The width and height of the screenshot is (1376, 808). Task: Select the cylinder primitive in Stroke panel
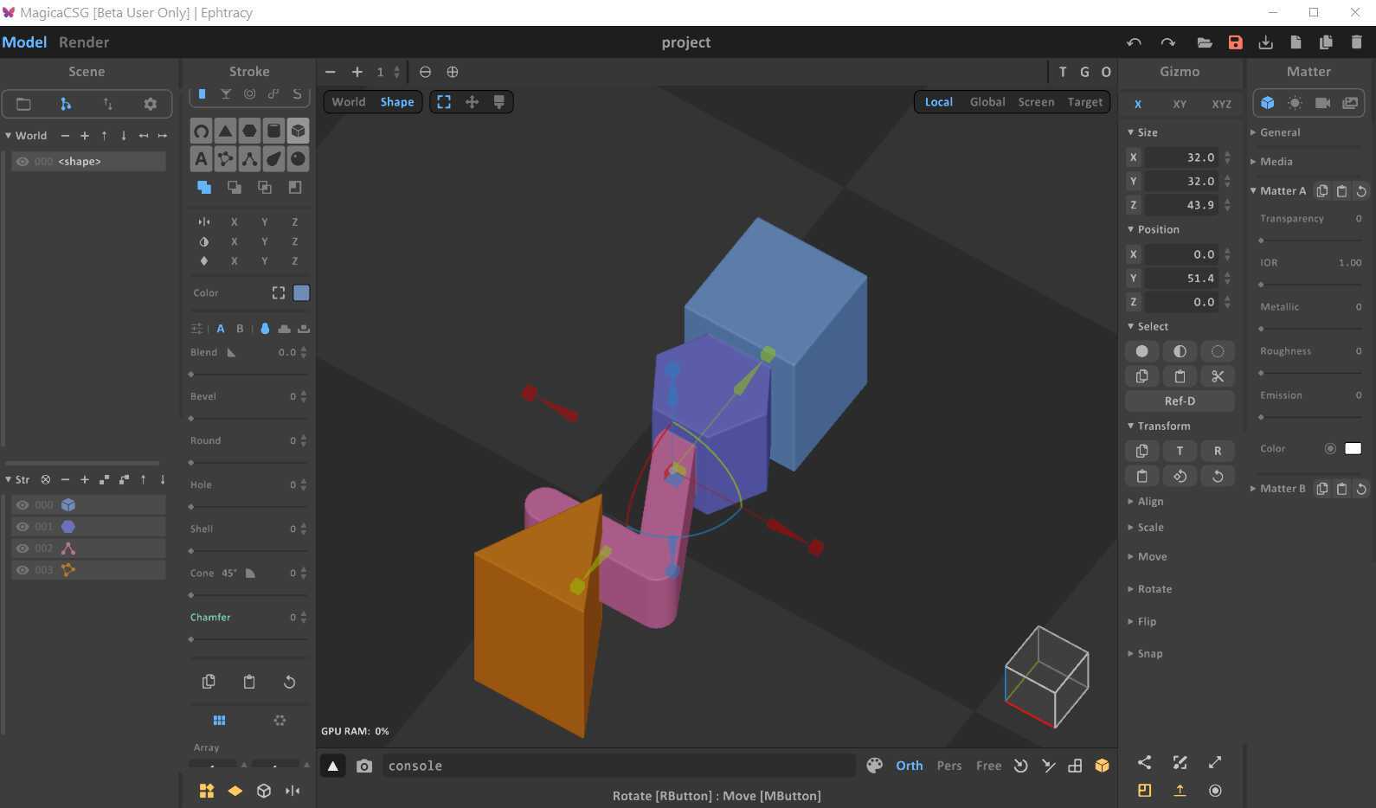273,131
